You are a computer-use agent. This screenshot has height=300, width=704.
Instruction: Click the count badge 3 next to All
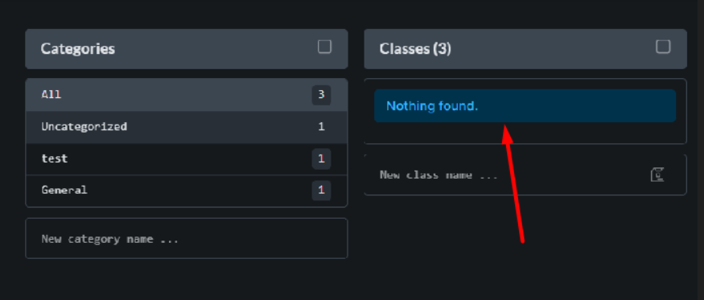coord(321,95)
